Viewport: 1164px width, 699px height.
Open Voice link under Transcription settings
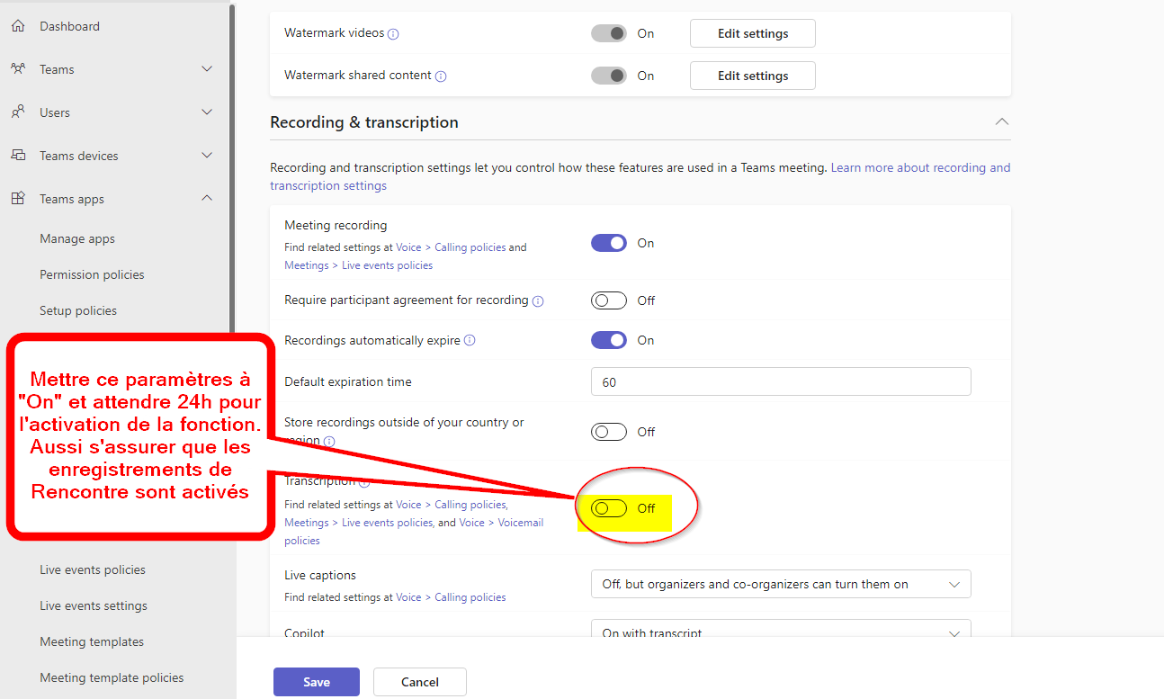pos(408,505)
